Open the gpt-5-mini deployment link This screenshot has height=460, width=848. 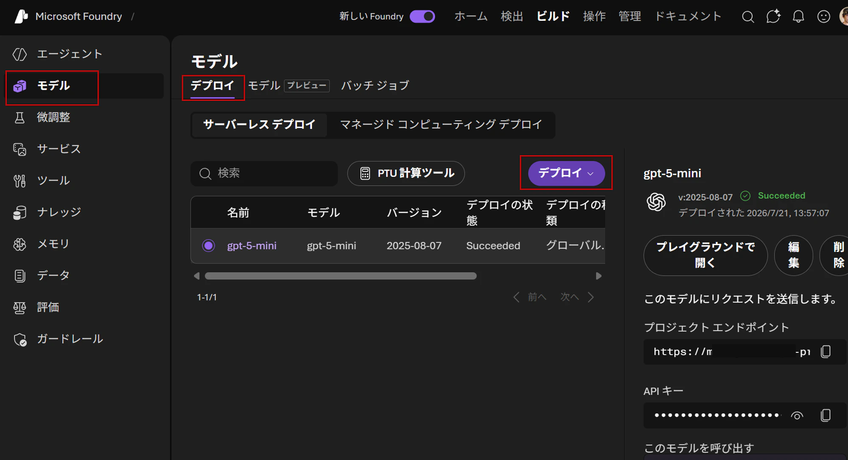[x=252, y=246]
